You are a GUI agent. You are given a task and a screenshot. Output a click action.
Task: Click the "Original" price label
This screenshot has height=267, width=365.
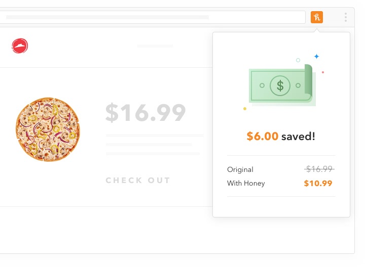tap(240, 169)
